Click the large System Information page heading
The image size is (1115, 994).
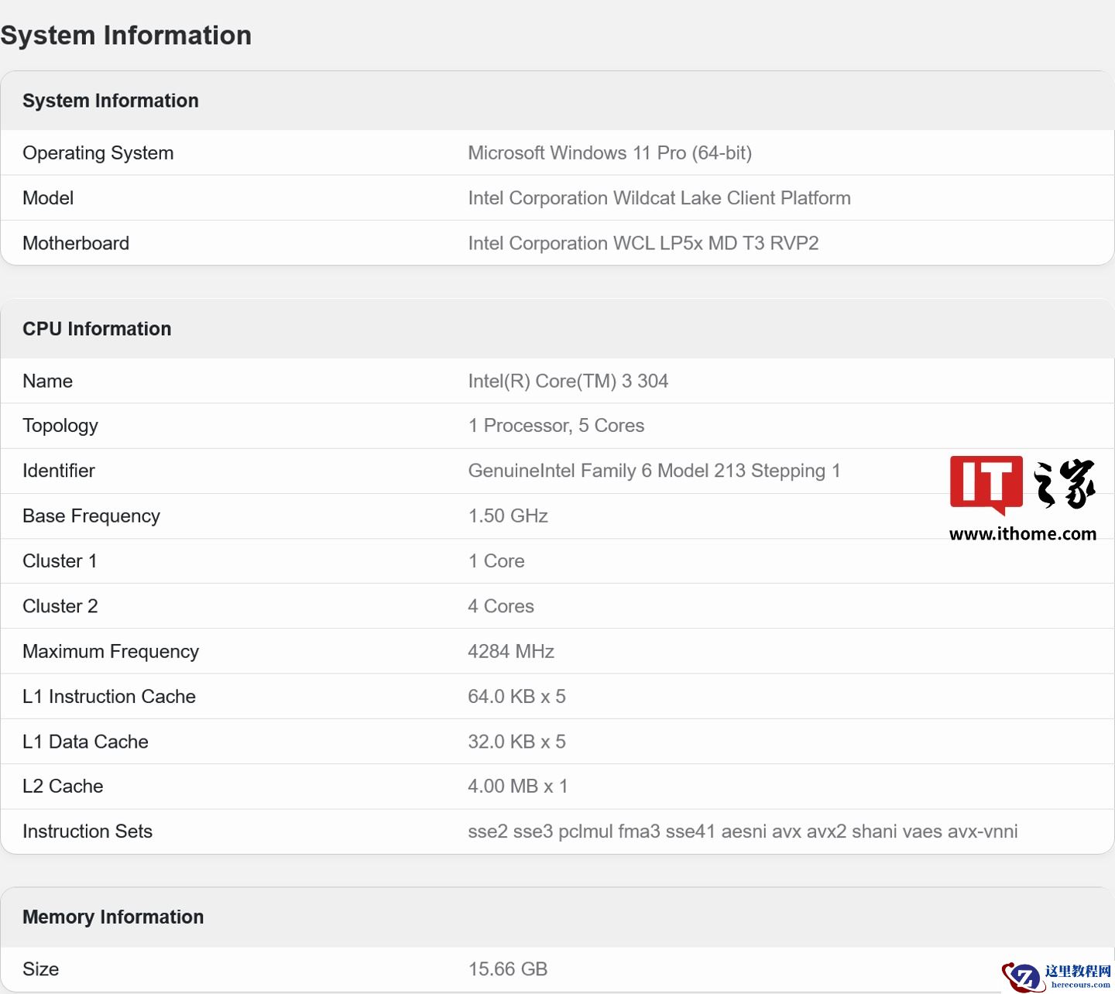pos(126,35)
